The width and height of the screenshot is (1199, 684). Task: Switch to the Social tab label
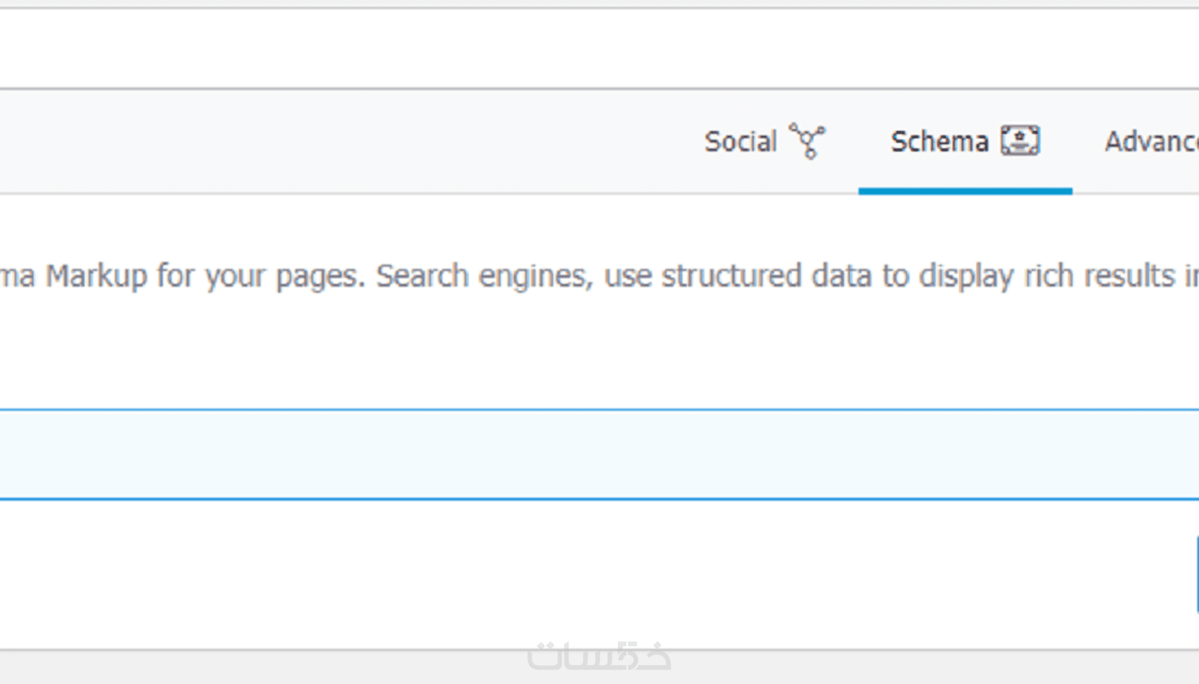pos(741,142)
